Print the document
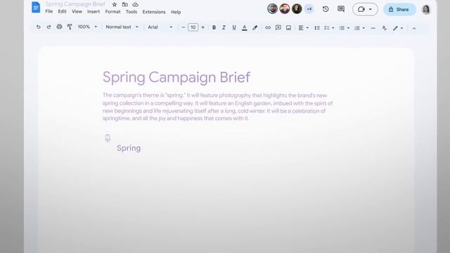Image resolution: width=450 pixels, height=253 pixels. tap(59, 27)
